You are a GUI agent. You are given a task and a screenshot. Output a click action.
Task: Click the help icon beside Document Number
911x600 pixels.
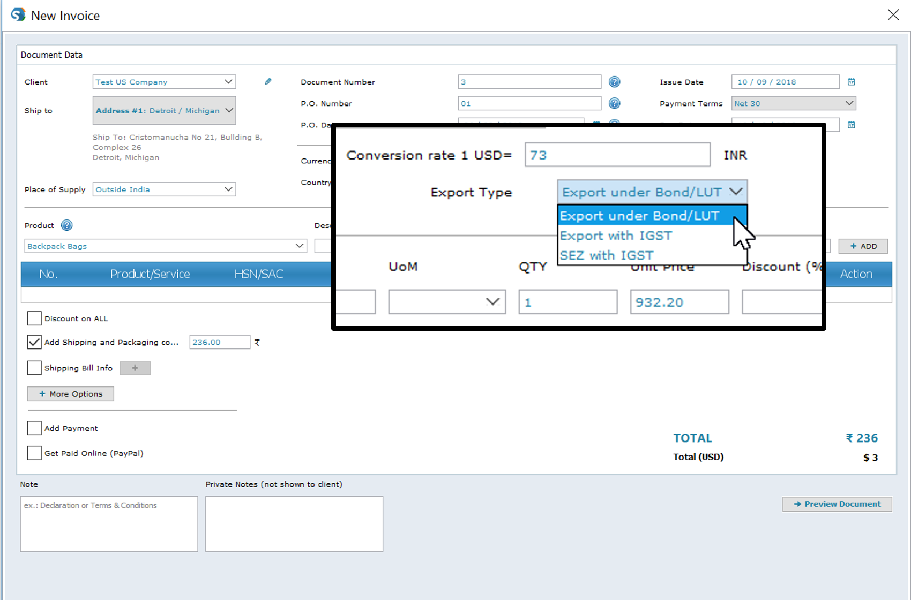[x=614, y=81]
